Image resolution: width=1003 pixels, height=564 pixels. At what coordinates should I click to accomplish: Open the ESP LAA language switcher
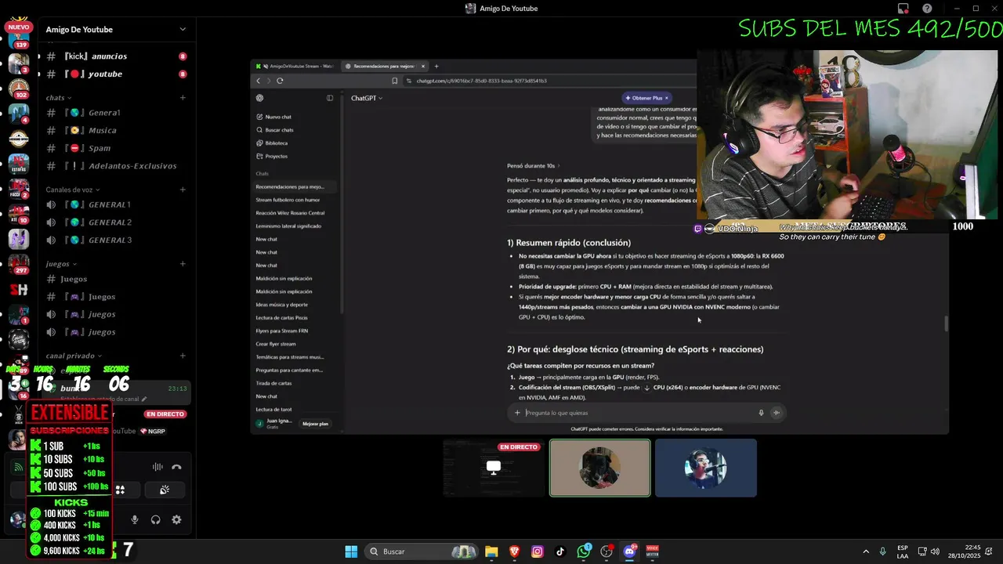coord(903,551)
